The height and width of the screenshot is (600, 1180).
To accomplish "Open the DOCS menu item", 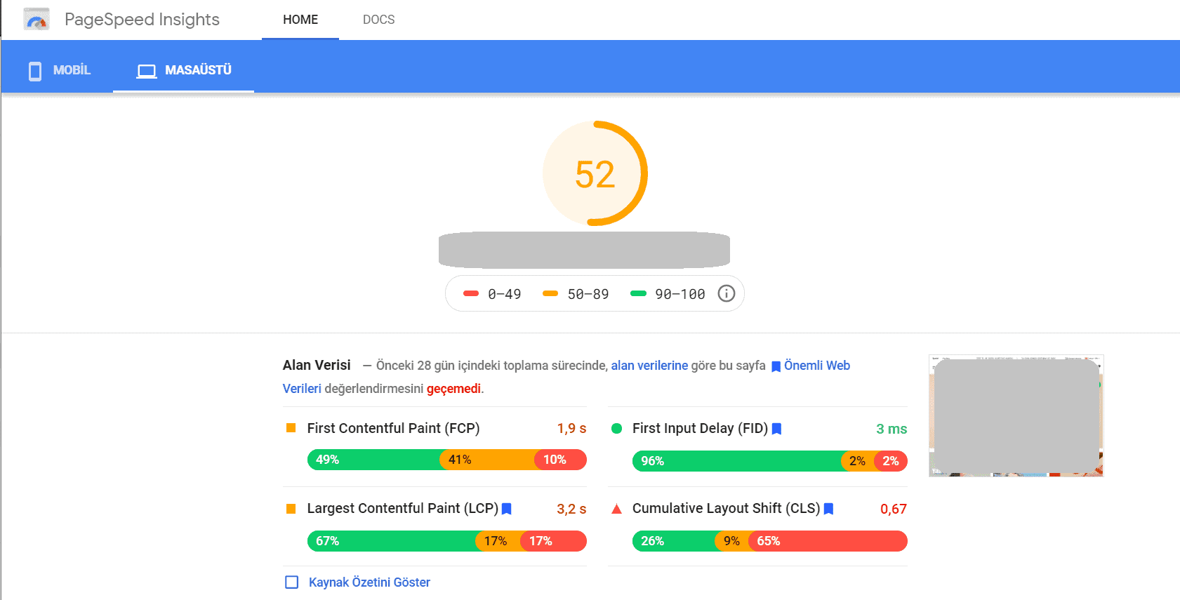I will pos(378,20).
